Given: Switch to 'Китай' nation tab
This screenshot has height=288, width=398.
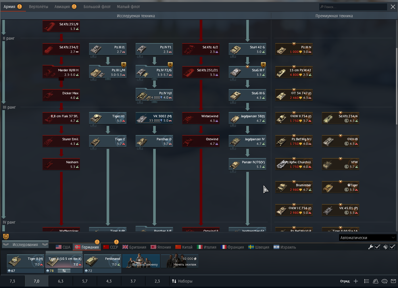Looking at the screenshot, I should 184,247.
